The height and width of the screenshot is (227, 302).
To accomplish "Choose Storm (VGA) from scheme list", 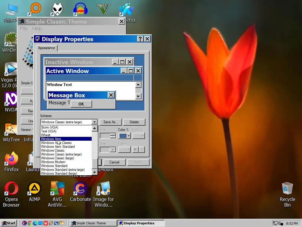I will pyautogui.click(x=66, y=127).
